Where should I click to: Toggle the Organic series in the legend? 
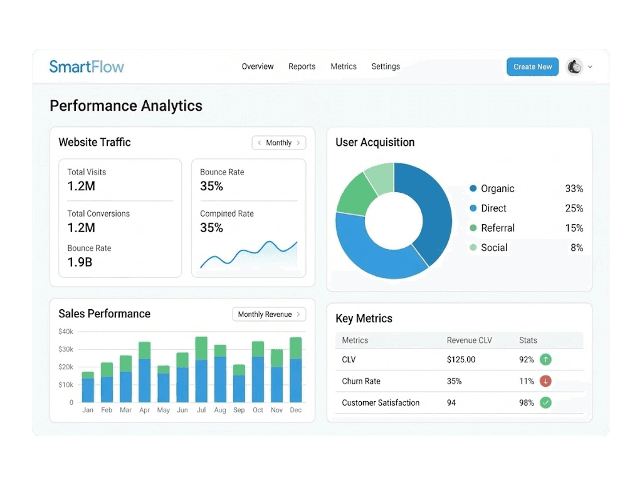(x=473, y=188)
